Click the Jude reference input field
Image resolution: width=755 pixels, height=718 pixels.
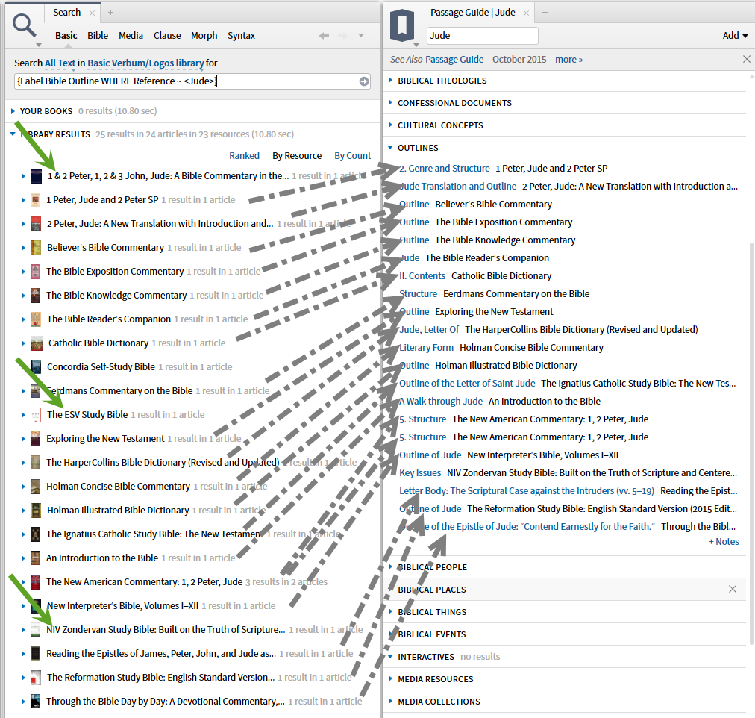coord(481,35)
